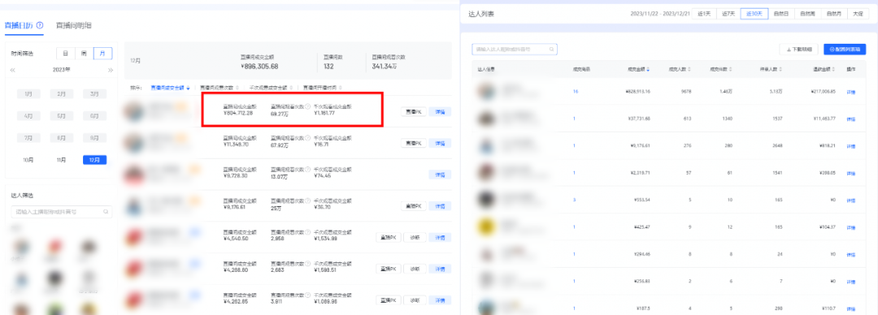Focus the 达人列表 creator search input
Image resolution: width=878 pixels, height=315 pixels.
pyautogui.click(x=515, y=50)
